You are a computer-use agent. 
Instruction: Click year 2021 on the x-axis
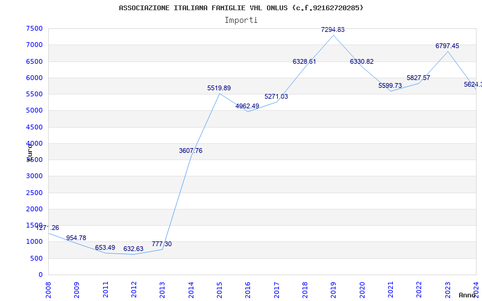click(390, 290)
